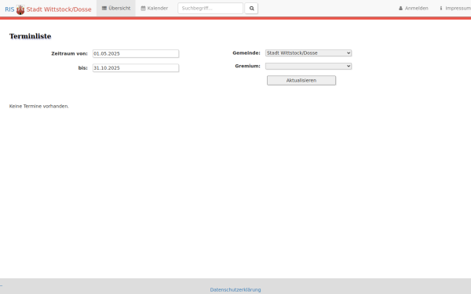Image resolution: width=471 pixels, height=294 pixels.
Task: Open the Übersicht tab
Action: [x=116, y=8]
